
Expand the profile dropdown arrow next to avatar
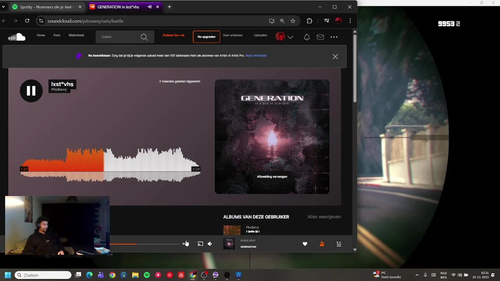[290, 37]
